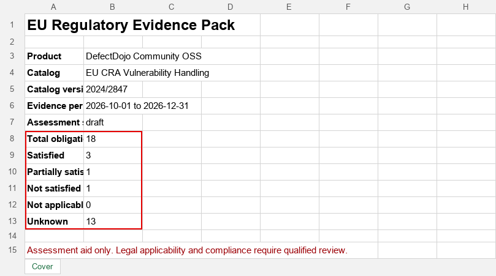Select the 'draft' status cell
496x276 pixels.
click(x=113, y=122)
